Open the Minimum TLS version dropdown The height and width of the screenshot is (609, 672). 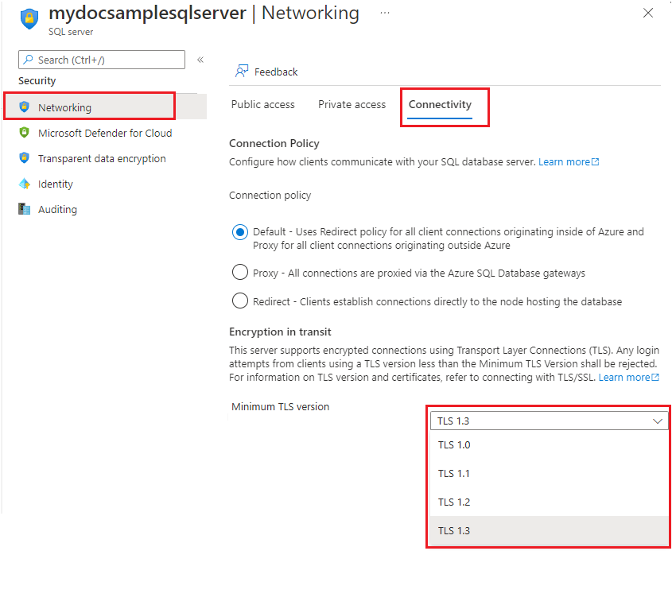click(x=549, y=421)
